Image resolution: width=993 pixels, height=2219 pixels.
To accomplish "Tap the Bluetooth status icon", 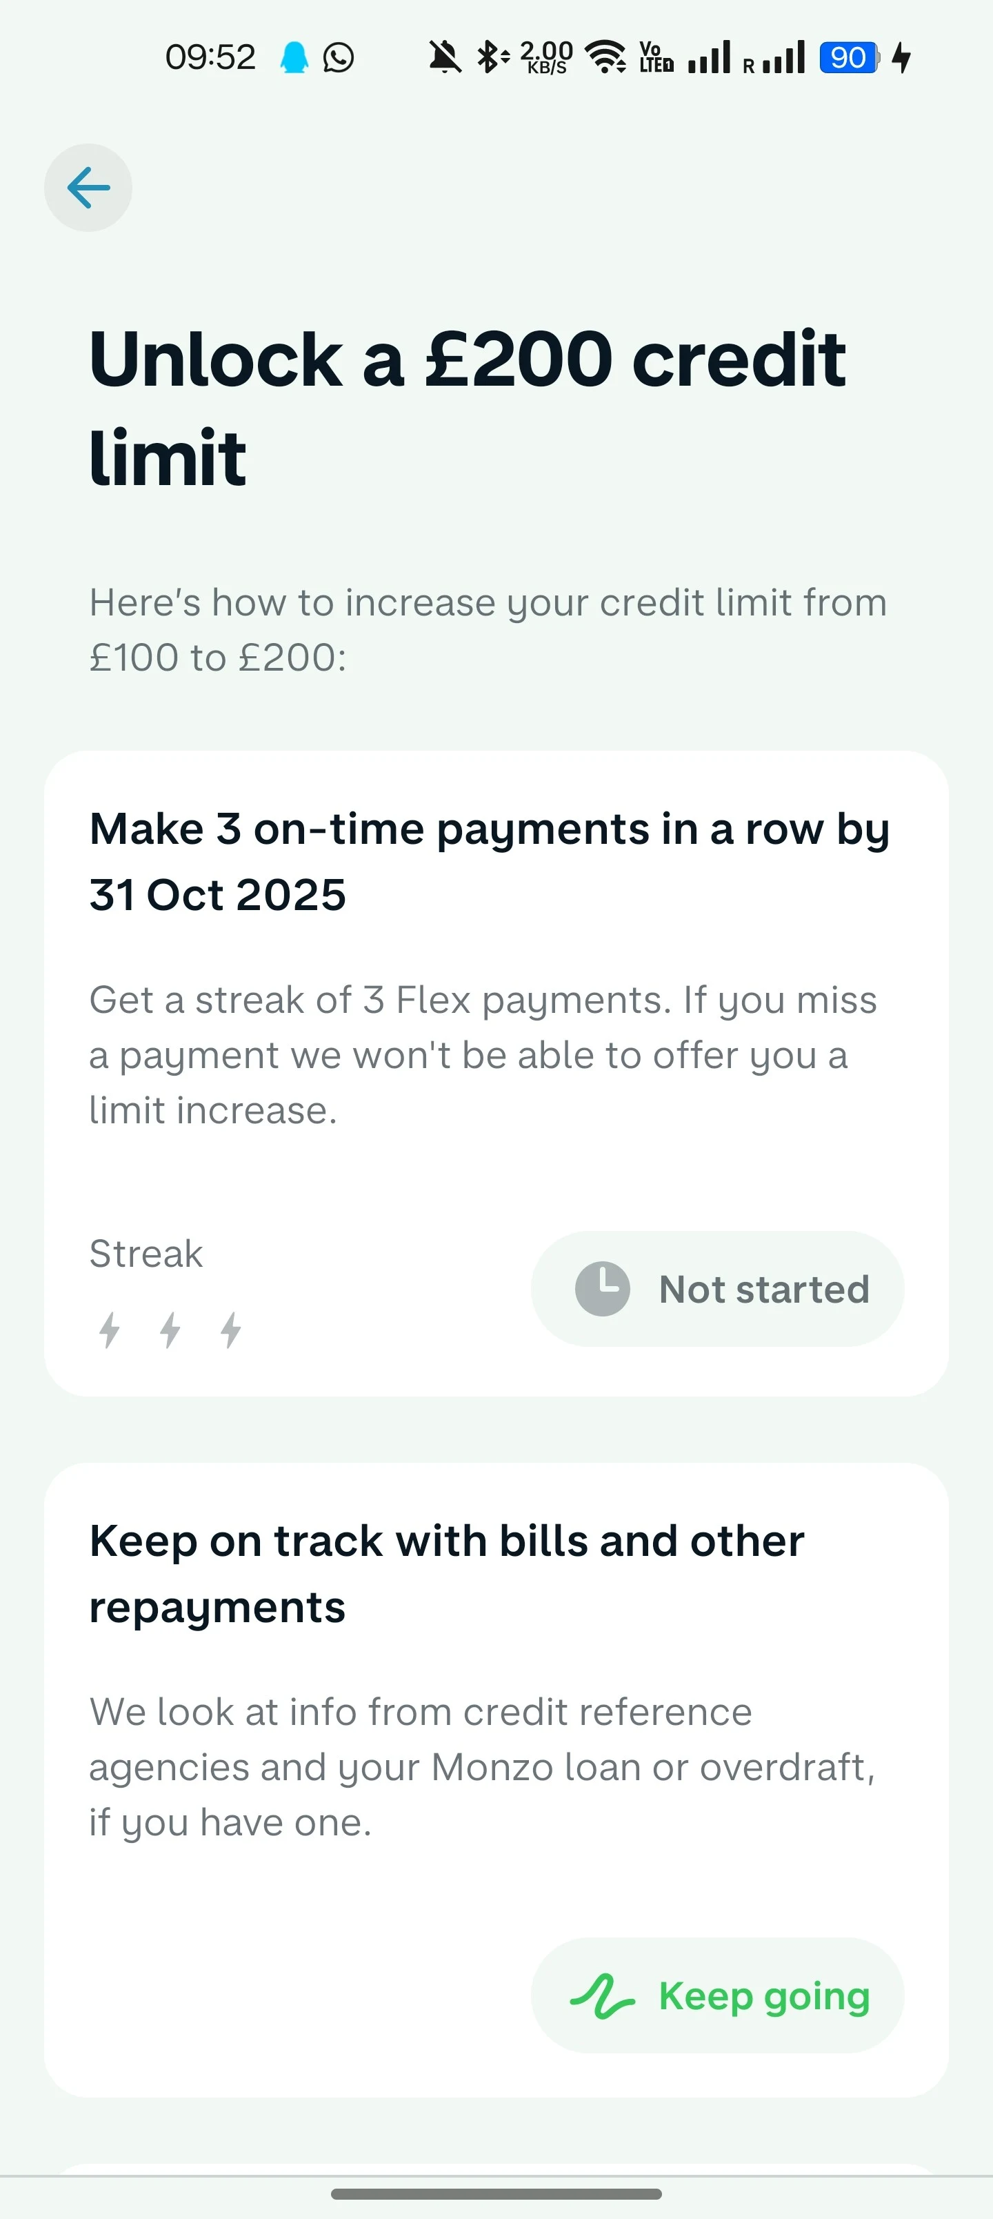I will pyautogui.click(x=490, y=58).
